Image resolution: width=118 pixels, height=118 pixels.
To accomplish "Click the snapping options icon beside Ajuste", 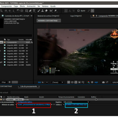I will pyautogui.click(x=88, y=11).
